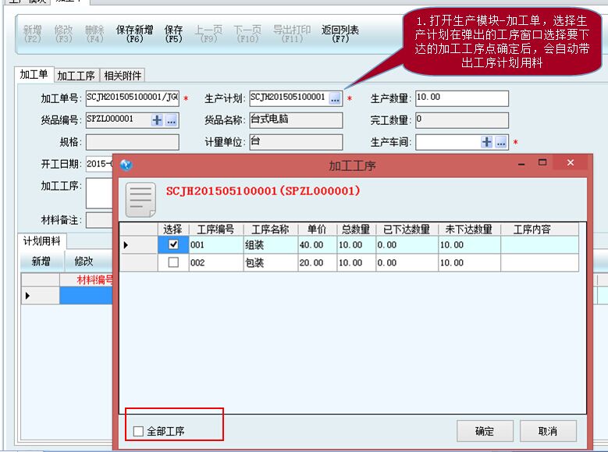Click the greyed 上一页 (F9) toolbar button
This screenshot has width=608, height=452.
click(208, 34)
